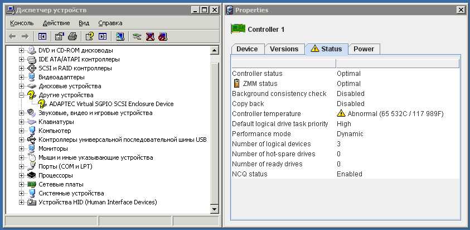
Task: Switch to the Power tab
Action: 364,49
